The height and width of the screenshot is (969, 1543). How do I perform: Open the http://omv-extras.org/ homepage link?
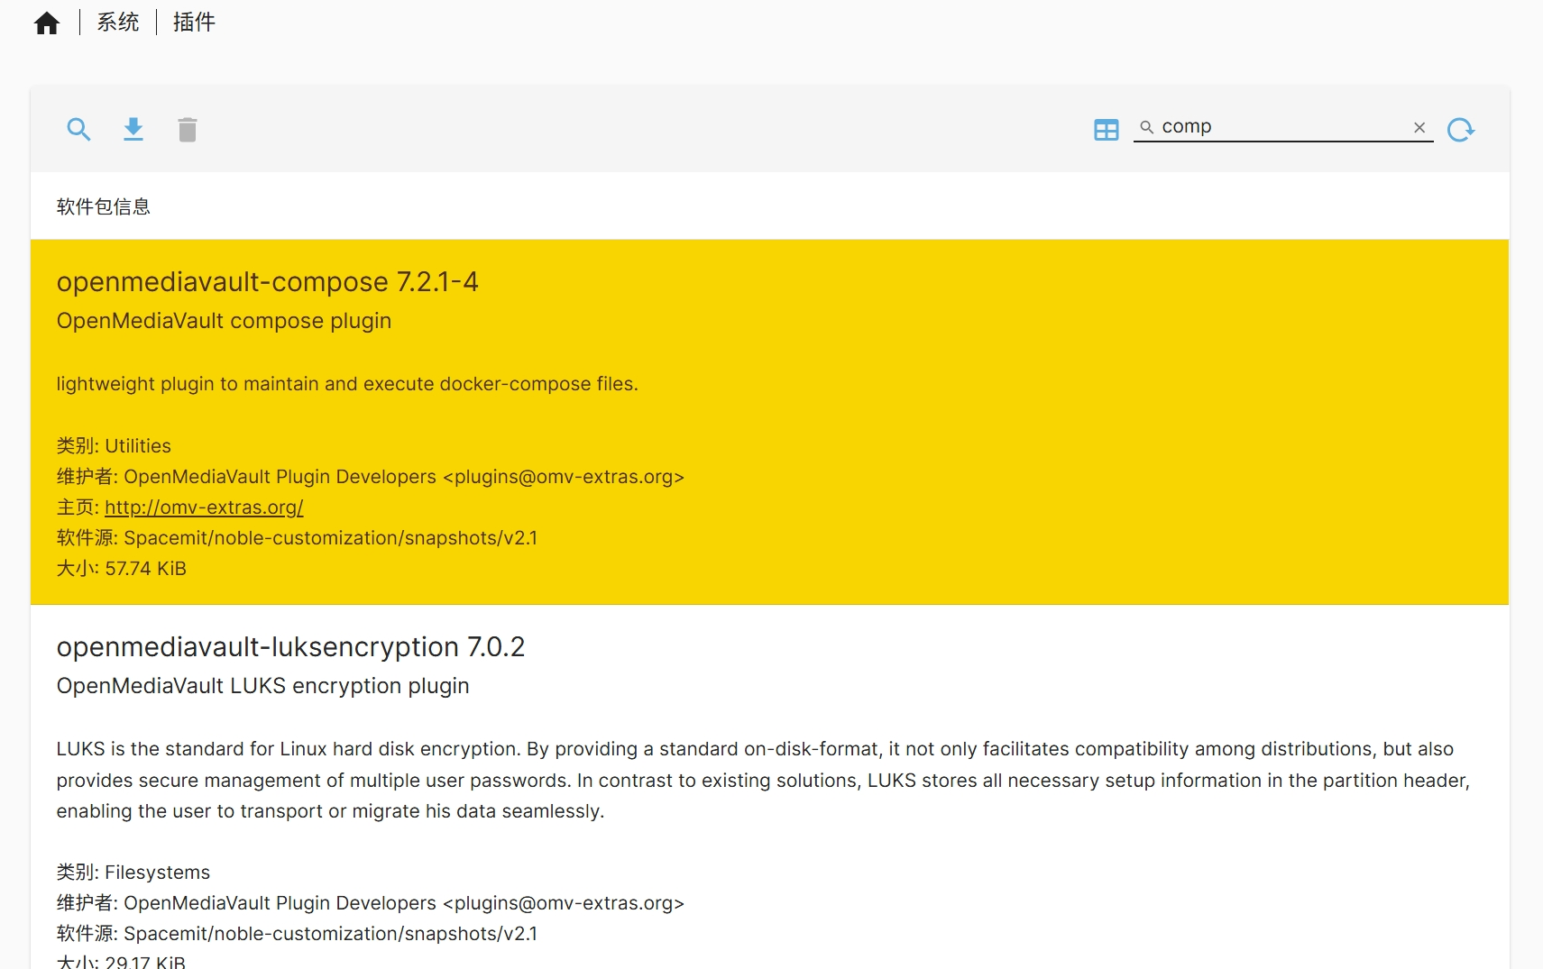(204, 507)
